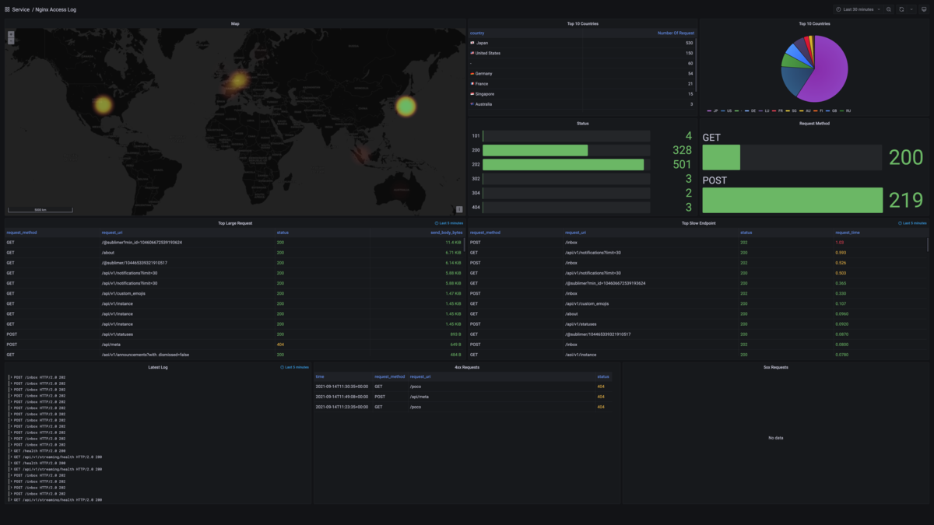Click the Nginx Access Log dashboard title
Image resolution: width=934 pixels, height=525 pixels.
pyautogui.click(x=56, y=9)
